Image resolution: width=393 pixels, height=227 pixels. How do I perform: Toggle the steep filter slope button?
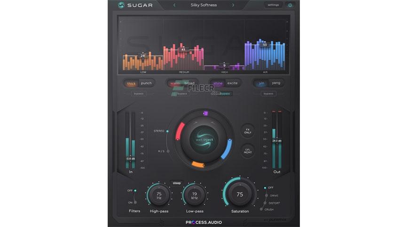point(177,183)
